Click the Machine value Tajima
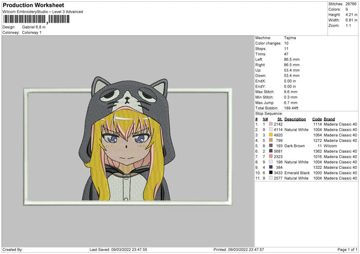The height and width of the screenshot is (254, 360). click(290, 38)
